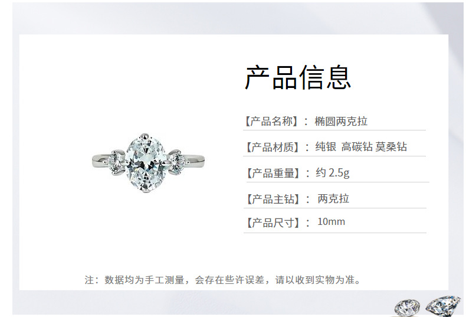Click the 约 2.5g weight value
This screenshot has height=317, width=466.
[x=333, y=173]
